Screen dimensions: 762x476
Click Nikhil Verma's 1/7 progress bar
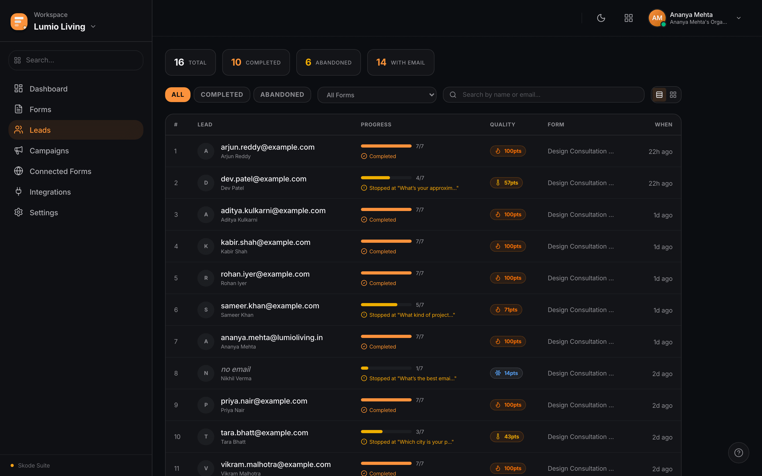pyautogui.click(x=386, y=368)
